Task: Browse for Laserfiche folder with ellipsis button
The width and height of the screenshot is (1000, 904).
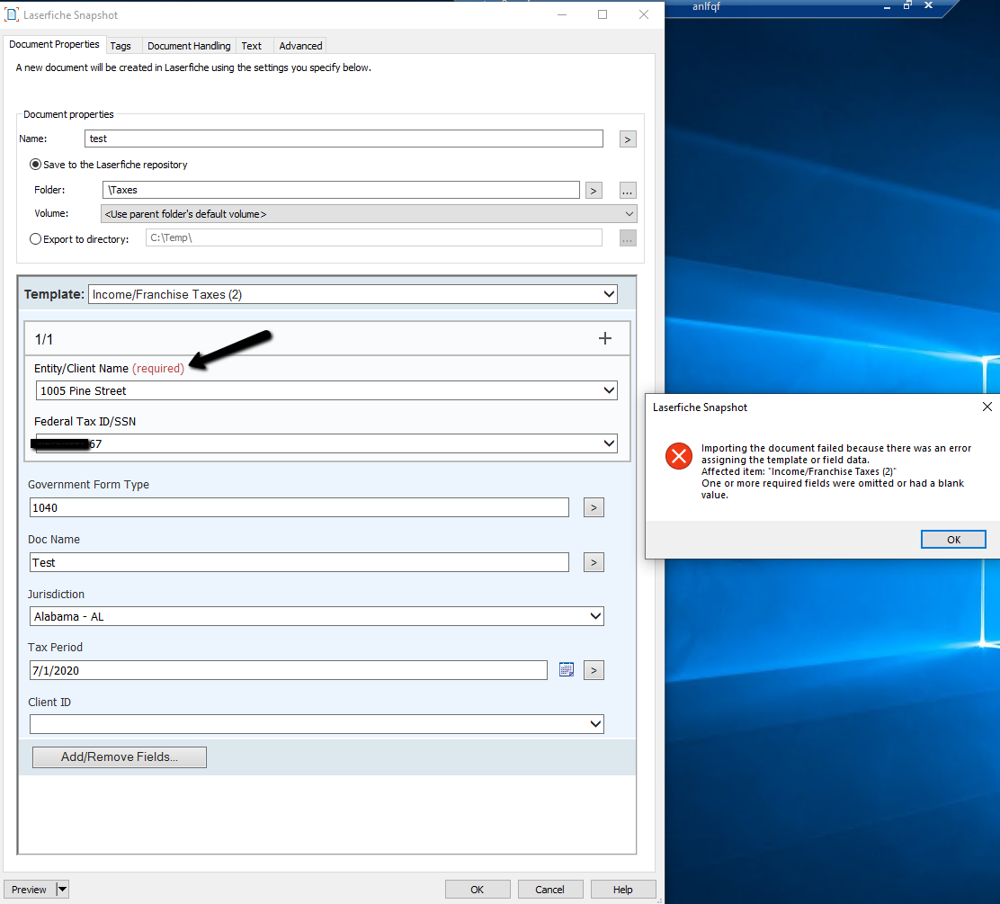Action: [628, 190]
